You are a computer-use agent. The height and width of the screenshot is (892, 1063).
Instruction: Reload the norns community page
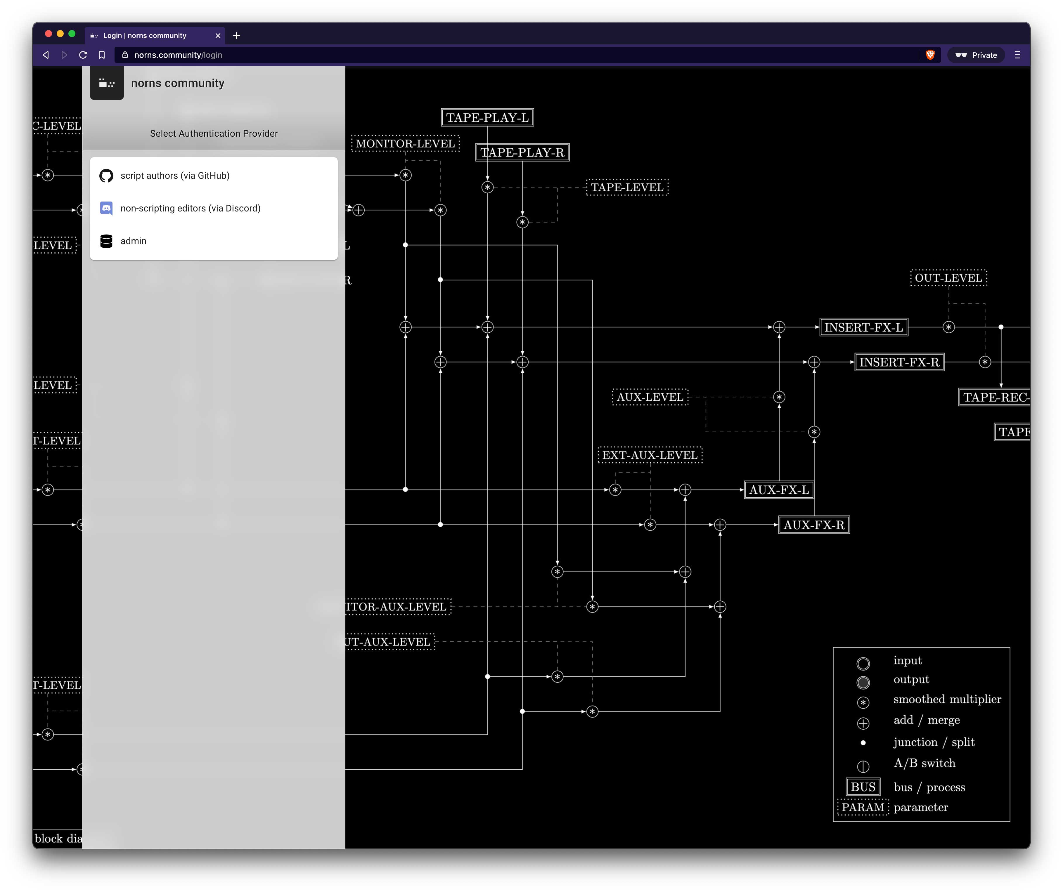tap(83, 55)
